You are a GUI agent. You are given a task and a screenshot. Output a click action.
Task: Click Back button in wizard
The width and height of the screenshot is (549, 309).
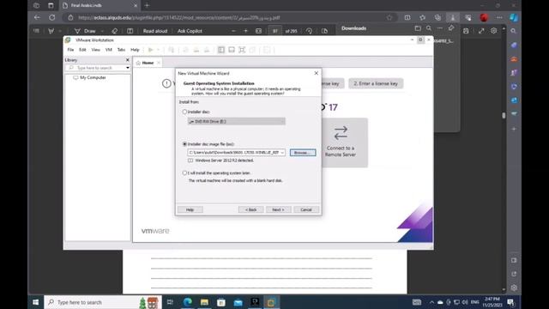(x=250, y=209)
